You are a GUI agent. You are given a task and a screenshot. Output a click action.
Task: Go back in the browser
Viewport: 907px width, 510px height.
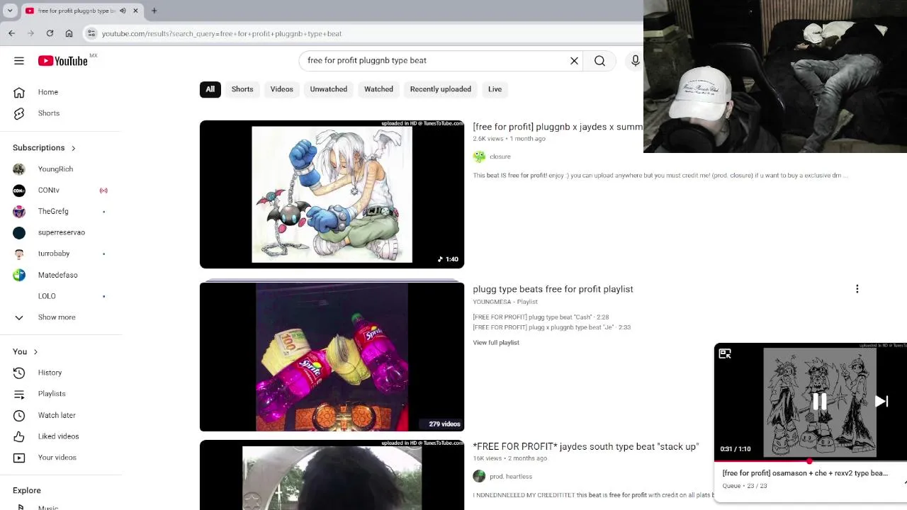pos(12,33)
